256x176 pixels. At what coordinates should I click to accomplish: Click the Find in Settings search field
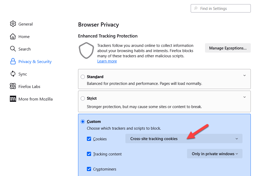pyautogui.click(x=221, y=8)
